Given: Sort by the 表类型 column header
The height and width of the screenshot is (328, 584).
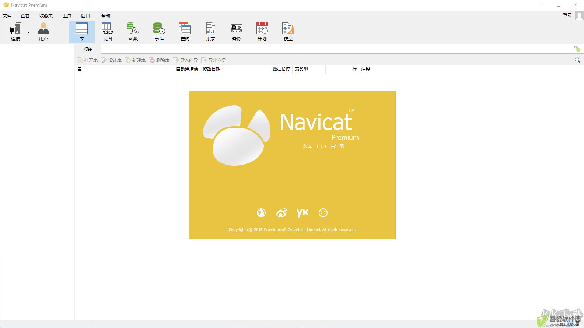Looking at the screenshot, I should click(309, 69).
